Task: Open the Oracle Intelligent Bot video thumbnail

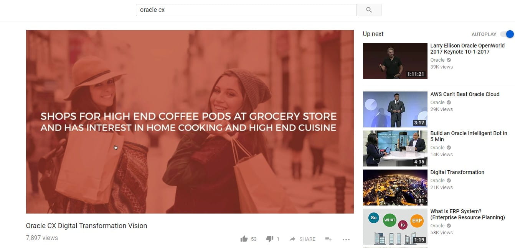Action: 395,148
